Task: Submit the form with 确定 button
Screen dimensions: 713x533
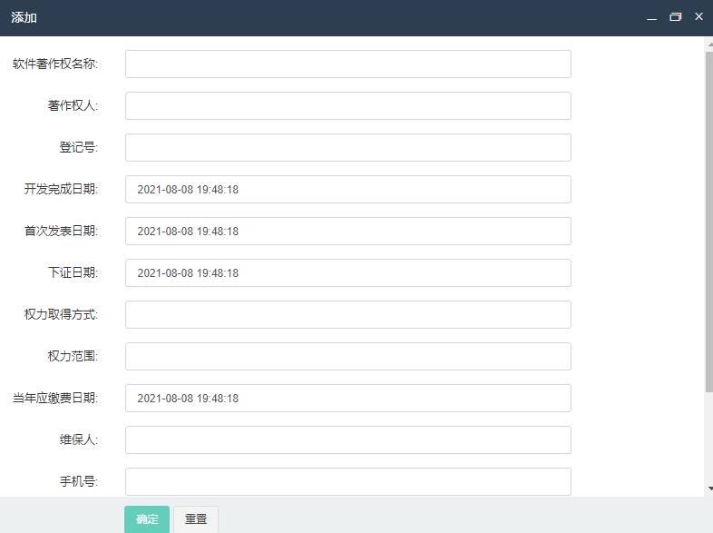Action: click(147, 519)
